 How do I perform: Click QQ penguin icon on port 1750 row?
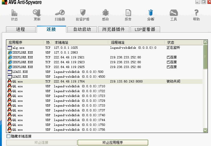pyautogui.click(x=9, y=125)
